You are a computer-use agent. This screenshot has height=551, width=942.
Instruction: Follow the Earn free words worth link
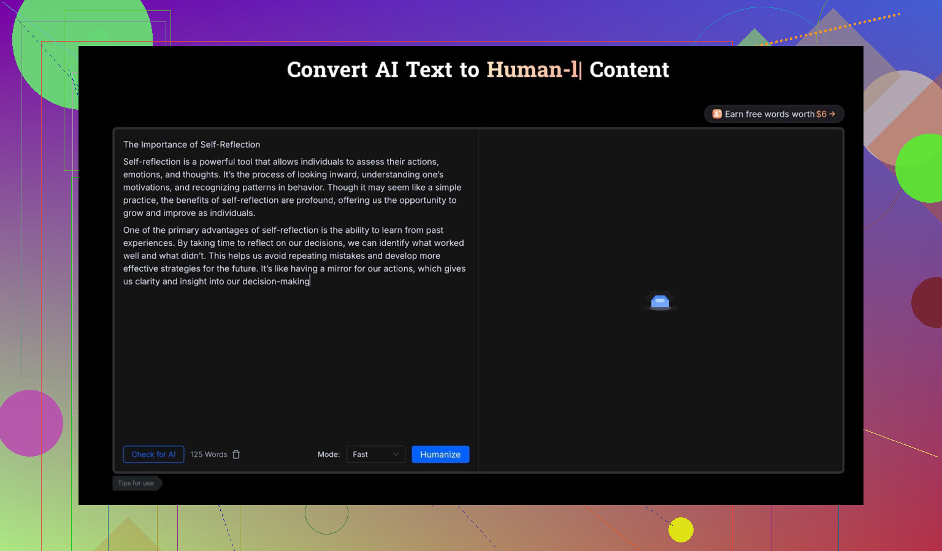769,114
